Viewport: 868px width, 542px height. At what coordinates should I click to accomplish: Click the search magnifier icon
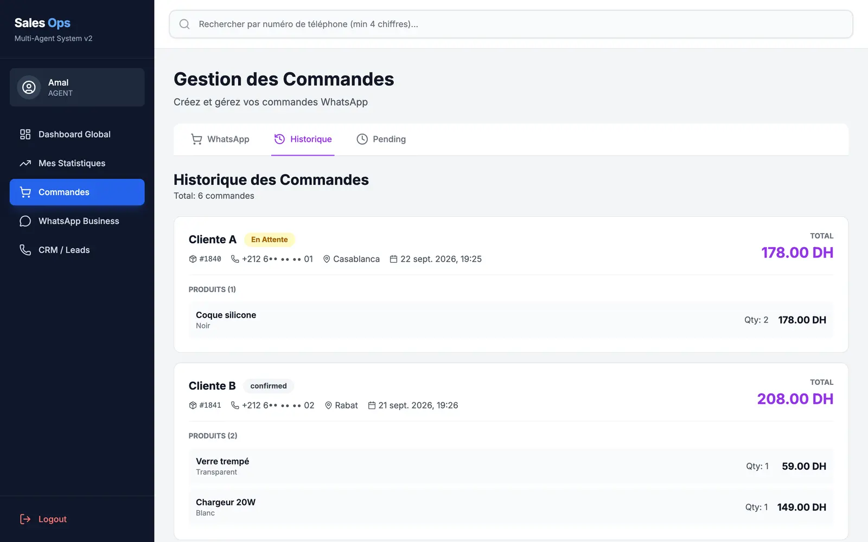[184, 24]
